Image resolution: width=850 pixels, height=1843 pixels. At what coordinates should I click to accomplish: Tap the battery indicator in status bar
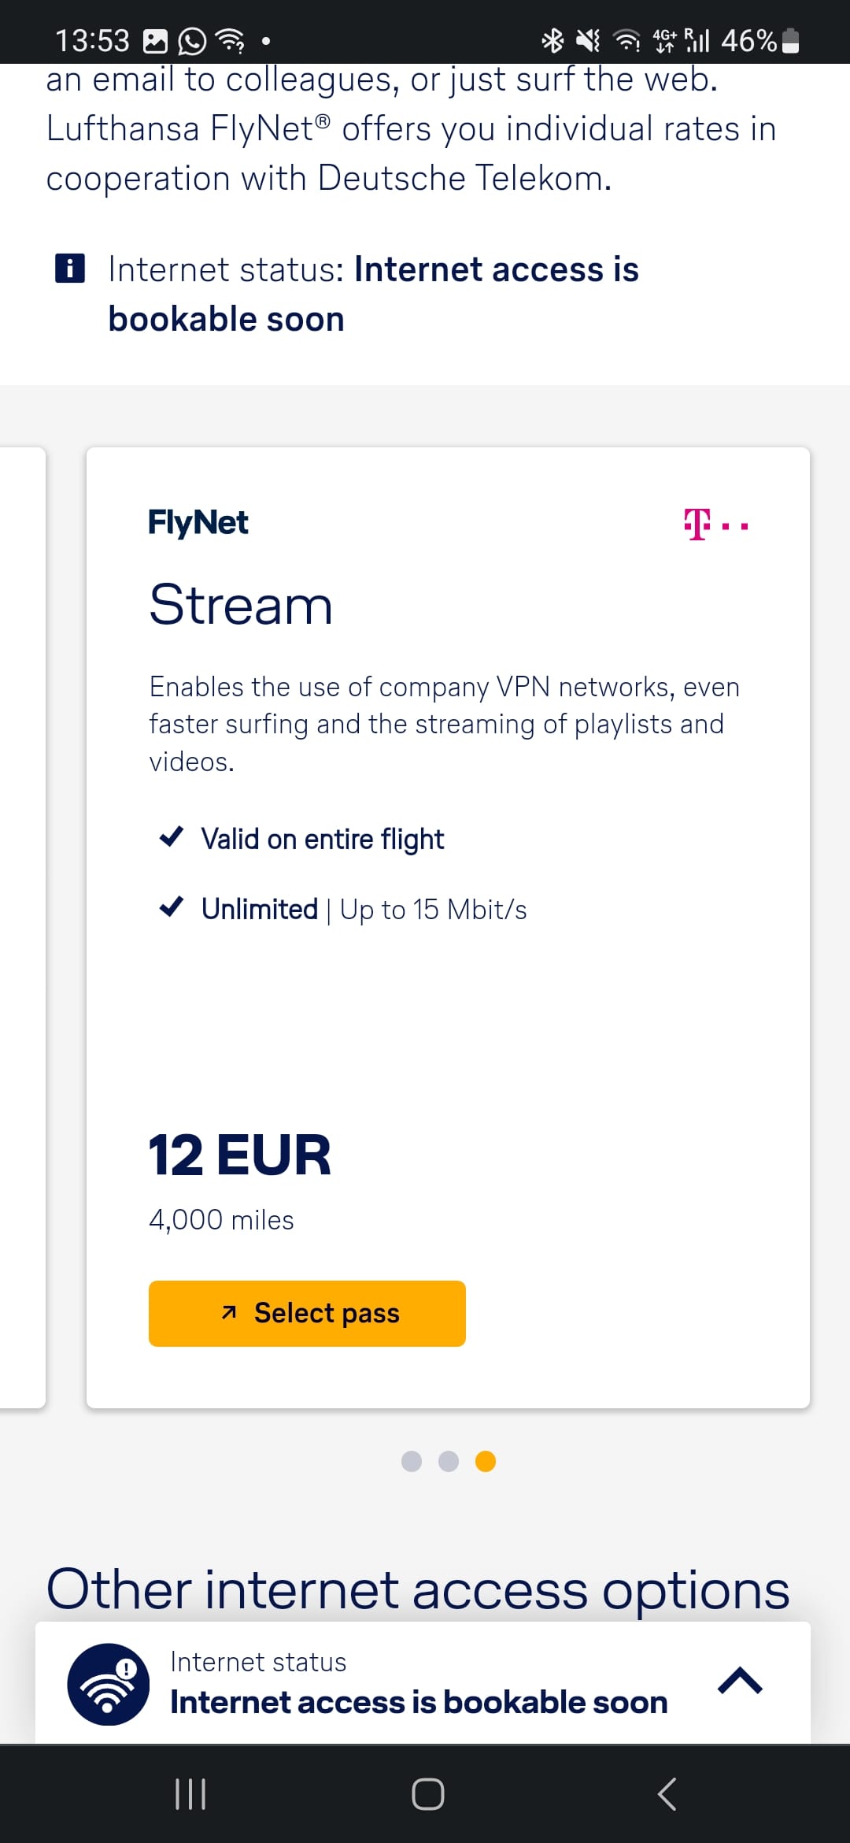(791, 40)
